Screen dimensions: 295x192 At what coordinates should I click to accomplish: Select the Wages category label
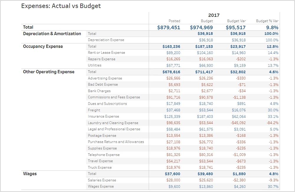(x=30, y=174)
